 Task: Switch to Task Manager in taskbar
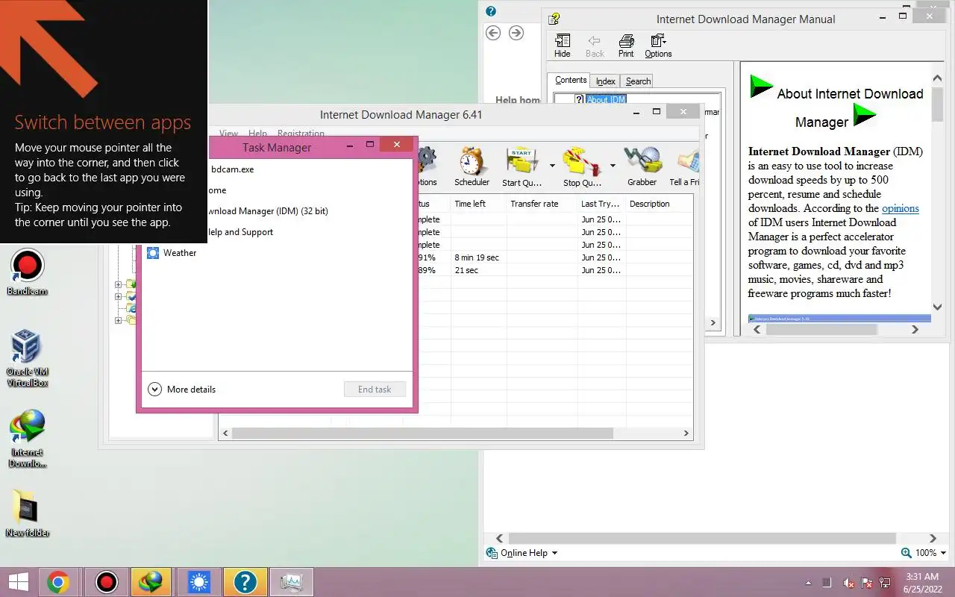coord(291,582)
